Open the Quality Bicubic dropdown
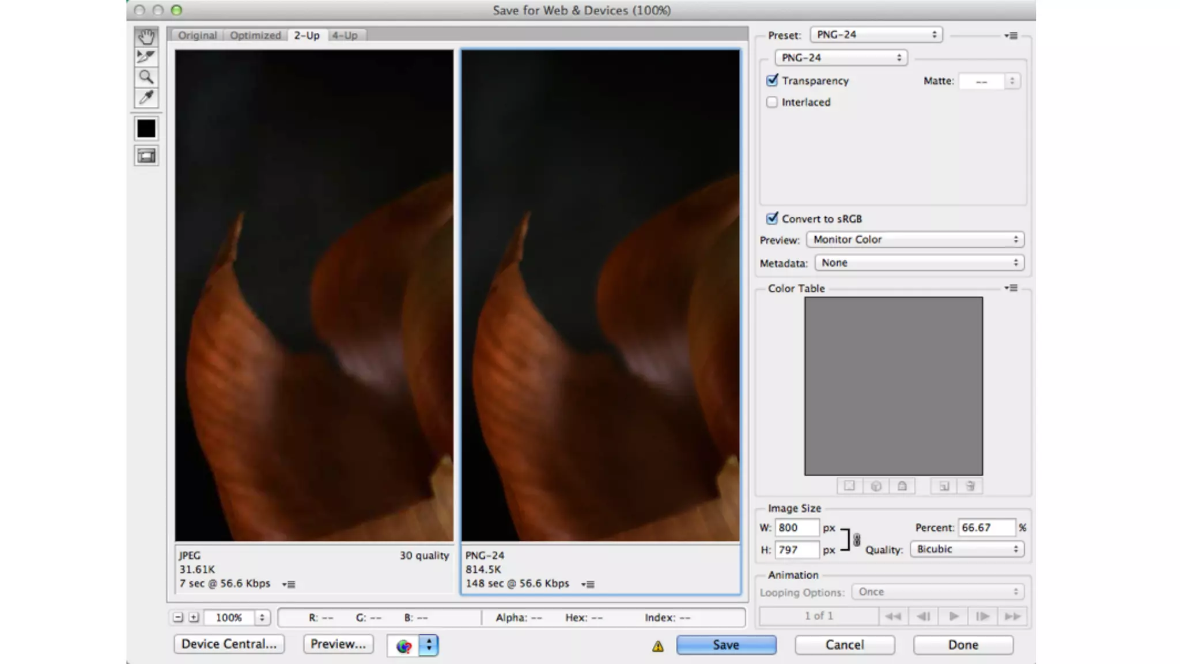 [967, 549]
